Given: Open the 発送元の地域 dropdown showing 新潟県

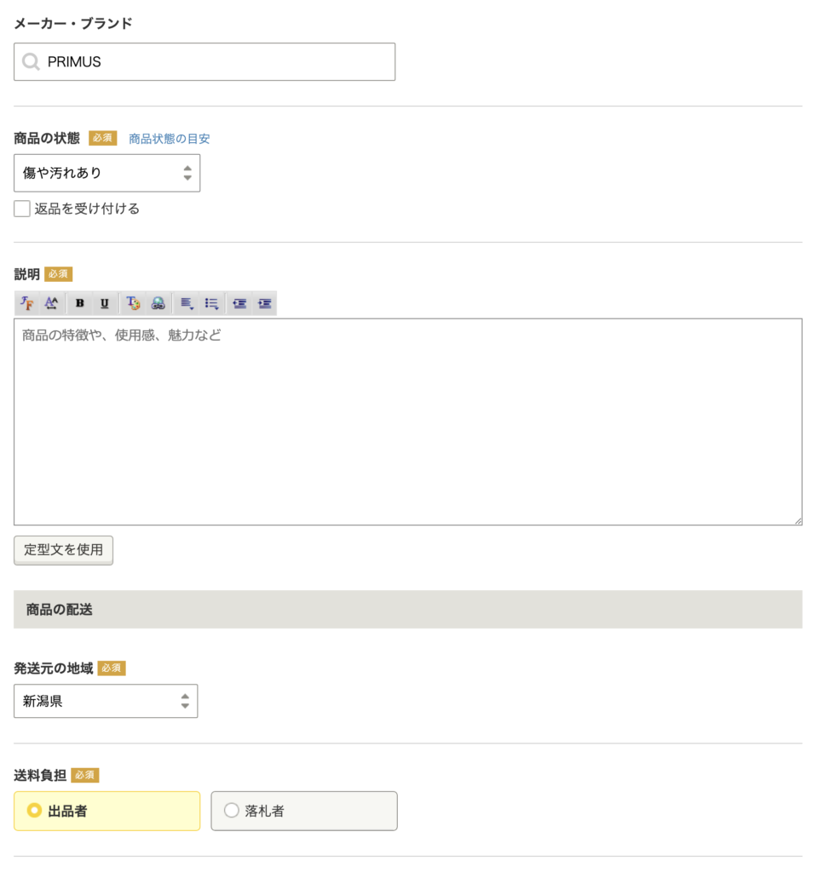Looking at the screenshot, I should click(x=106, y=702).
